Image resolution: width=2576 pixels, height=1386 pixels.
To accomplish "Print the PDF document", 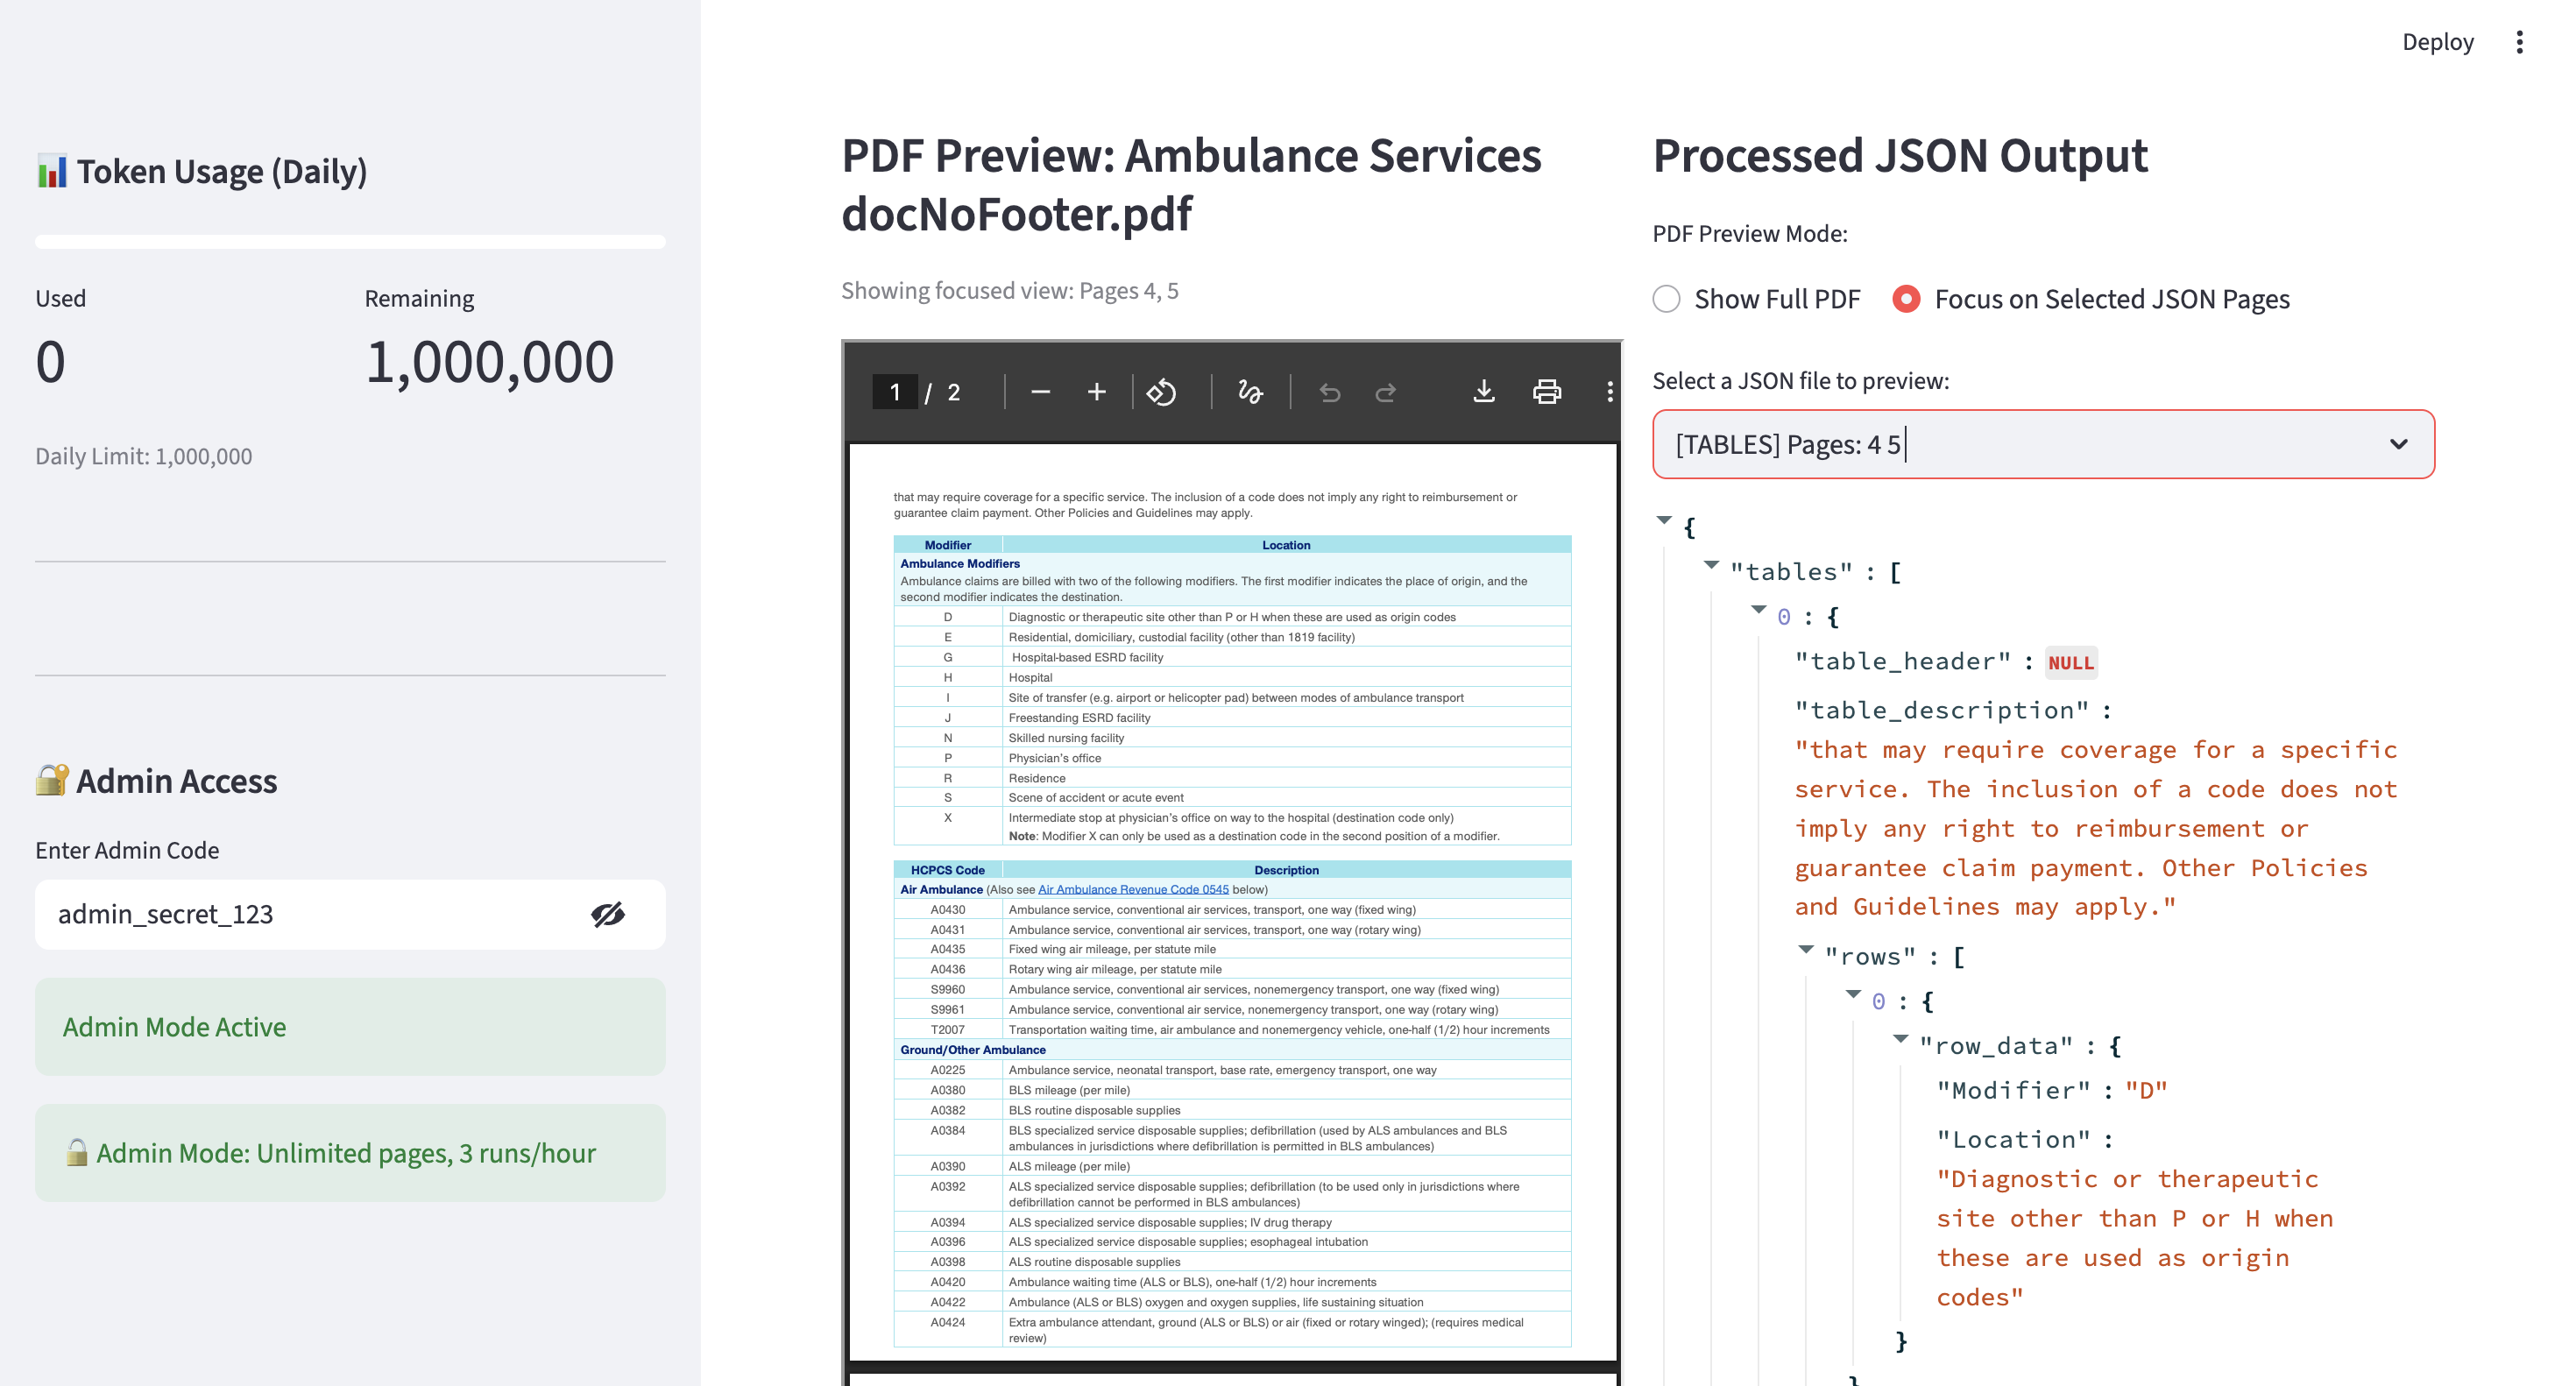I will tap(1546, 392).
